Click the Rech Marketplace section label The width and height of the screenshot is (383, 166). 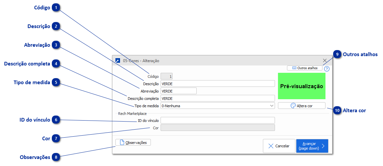[132, 113]
